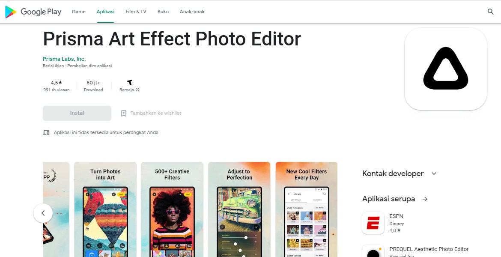Click the previous screenshots arrow

point(43,213)
